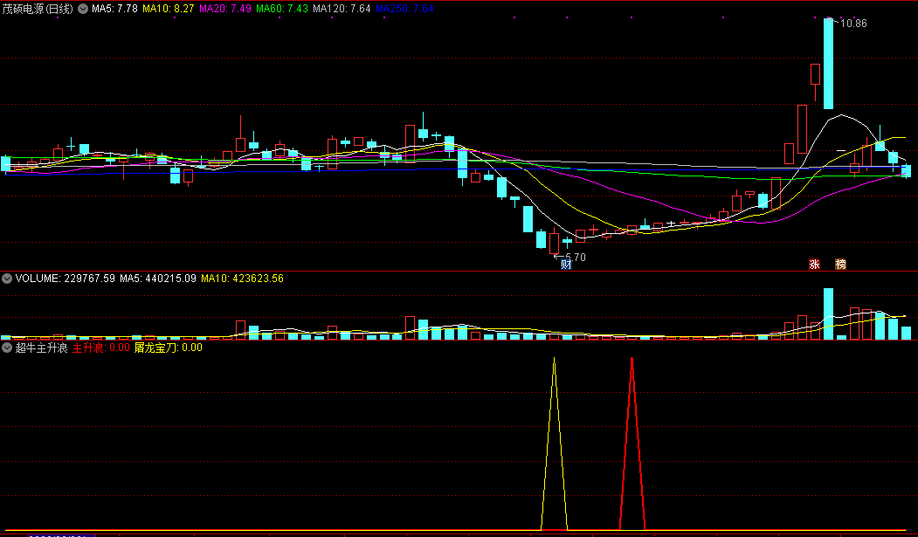
Task: Click the 榜 marker icon
Action: click(841, 265)
